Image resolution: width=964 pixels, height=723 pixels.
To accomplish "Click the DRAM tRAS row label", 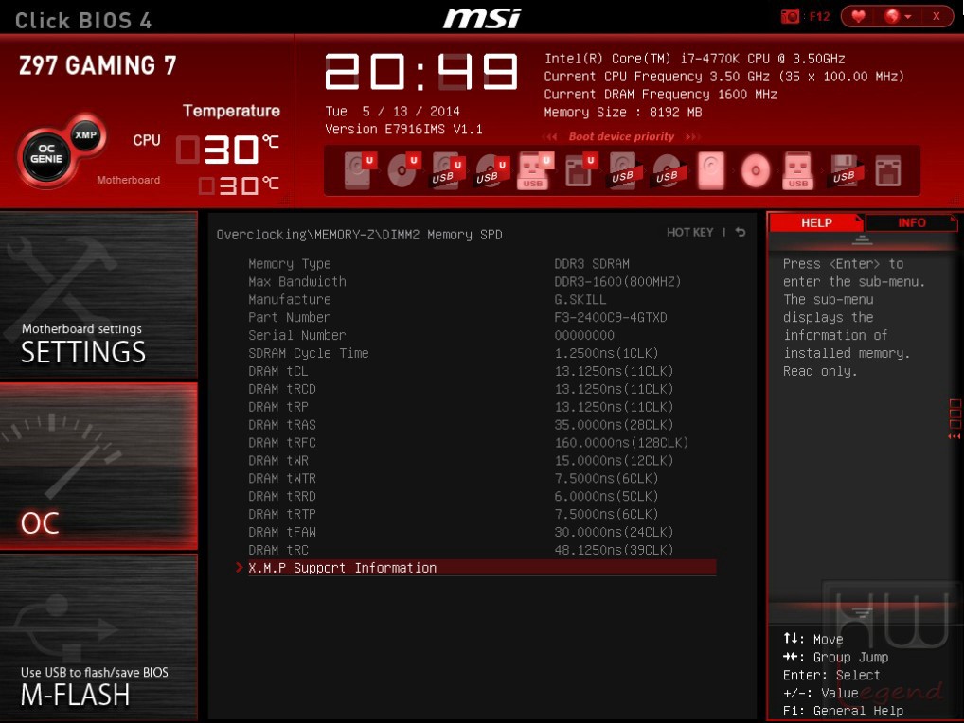I will [282, 425].
